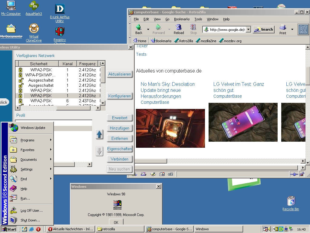This screenshot has height=233, width=310.
Task: Open the RetroZilla bookmark in personal toolbar
Action: point(184,41)
